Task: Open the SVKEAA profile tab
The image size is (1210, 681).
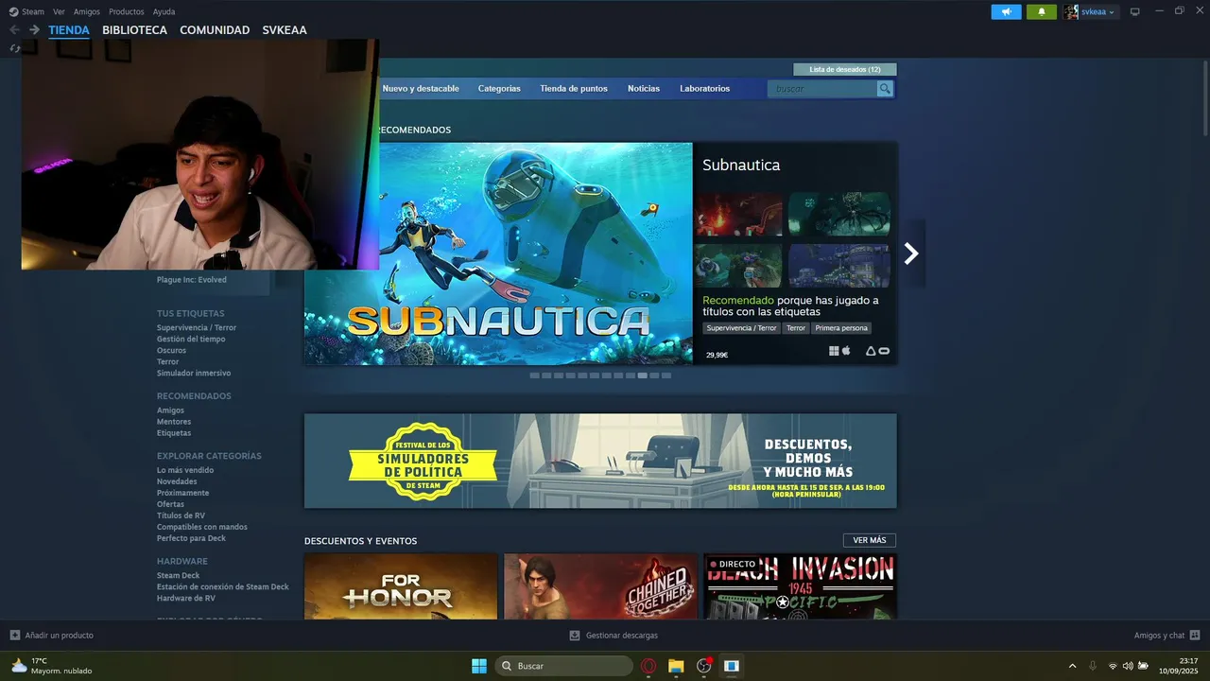Action: pyautogui.click(x=285, y=30)
